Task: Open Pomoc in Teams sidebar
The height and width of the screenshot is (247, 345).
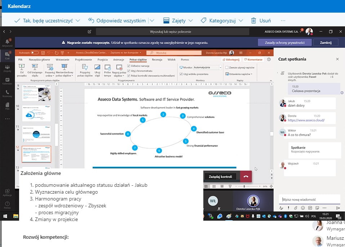Action: pos(7,205)
